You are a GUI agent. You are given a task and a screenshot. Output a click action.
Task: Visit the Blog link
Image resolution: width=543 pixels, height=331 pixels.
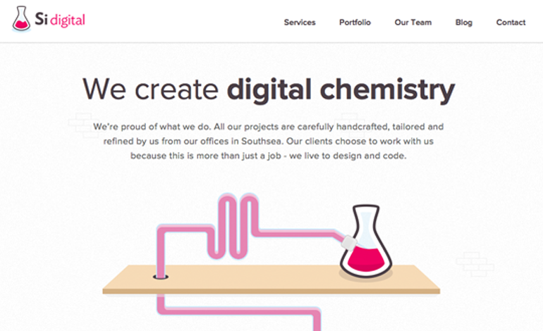[464, 23]
